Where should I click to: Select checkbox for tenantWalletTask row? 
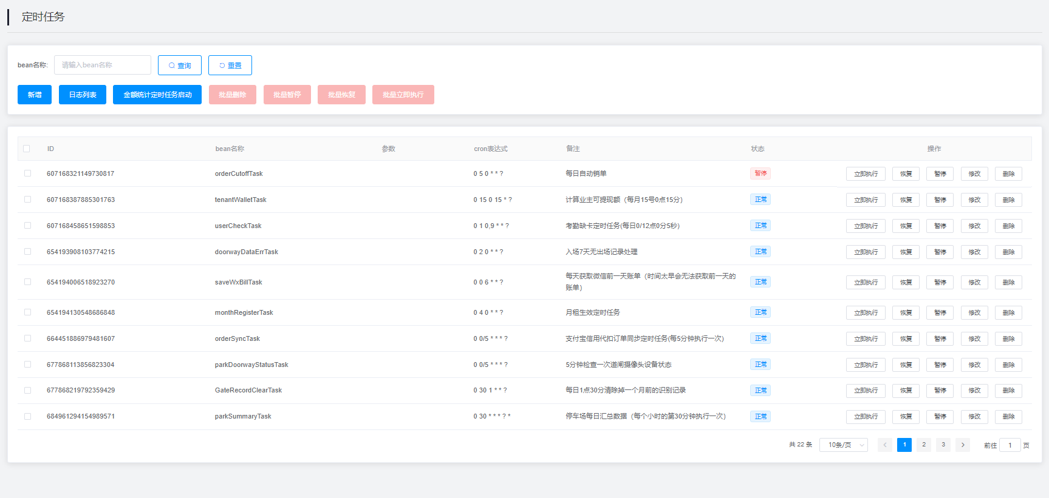click(27, 200)
